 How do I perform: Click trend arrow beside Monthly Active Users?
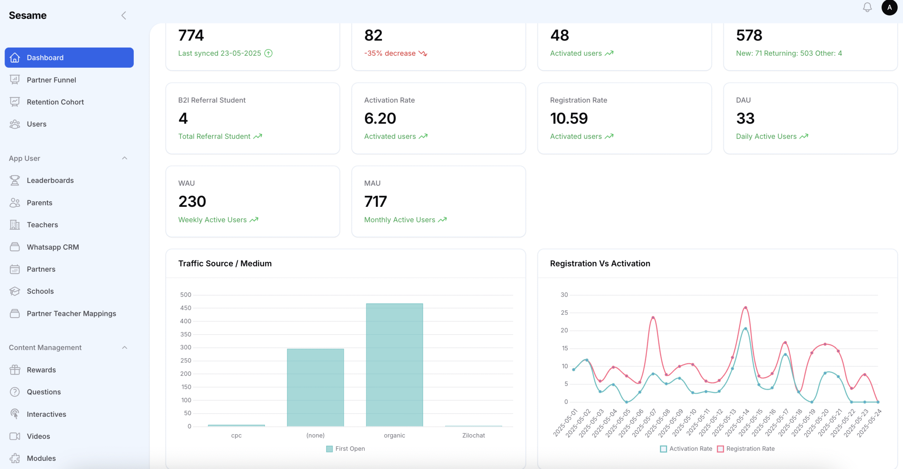(x=442, y=220)
